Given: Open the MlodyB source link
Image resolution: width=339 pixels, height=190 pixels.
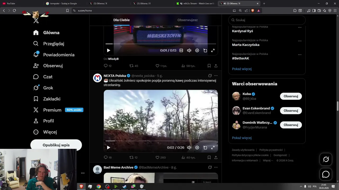Looking at the screenshot, I should (x=113, y=59).
